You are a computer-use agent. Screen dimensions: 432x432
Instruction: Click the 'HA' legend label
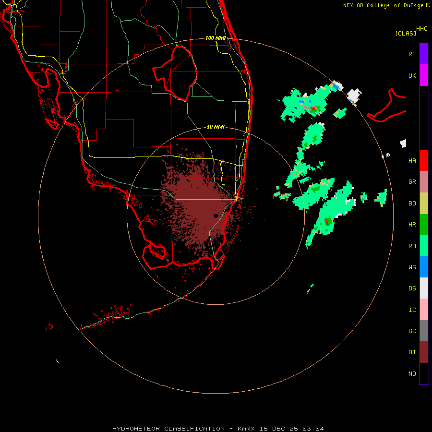click(412, 161)
